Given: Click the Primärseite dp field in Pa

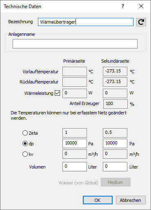Looking at the screenshot, I should tap(75, 143).
